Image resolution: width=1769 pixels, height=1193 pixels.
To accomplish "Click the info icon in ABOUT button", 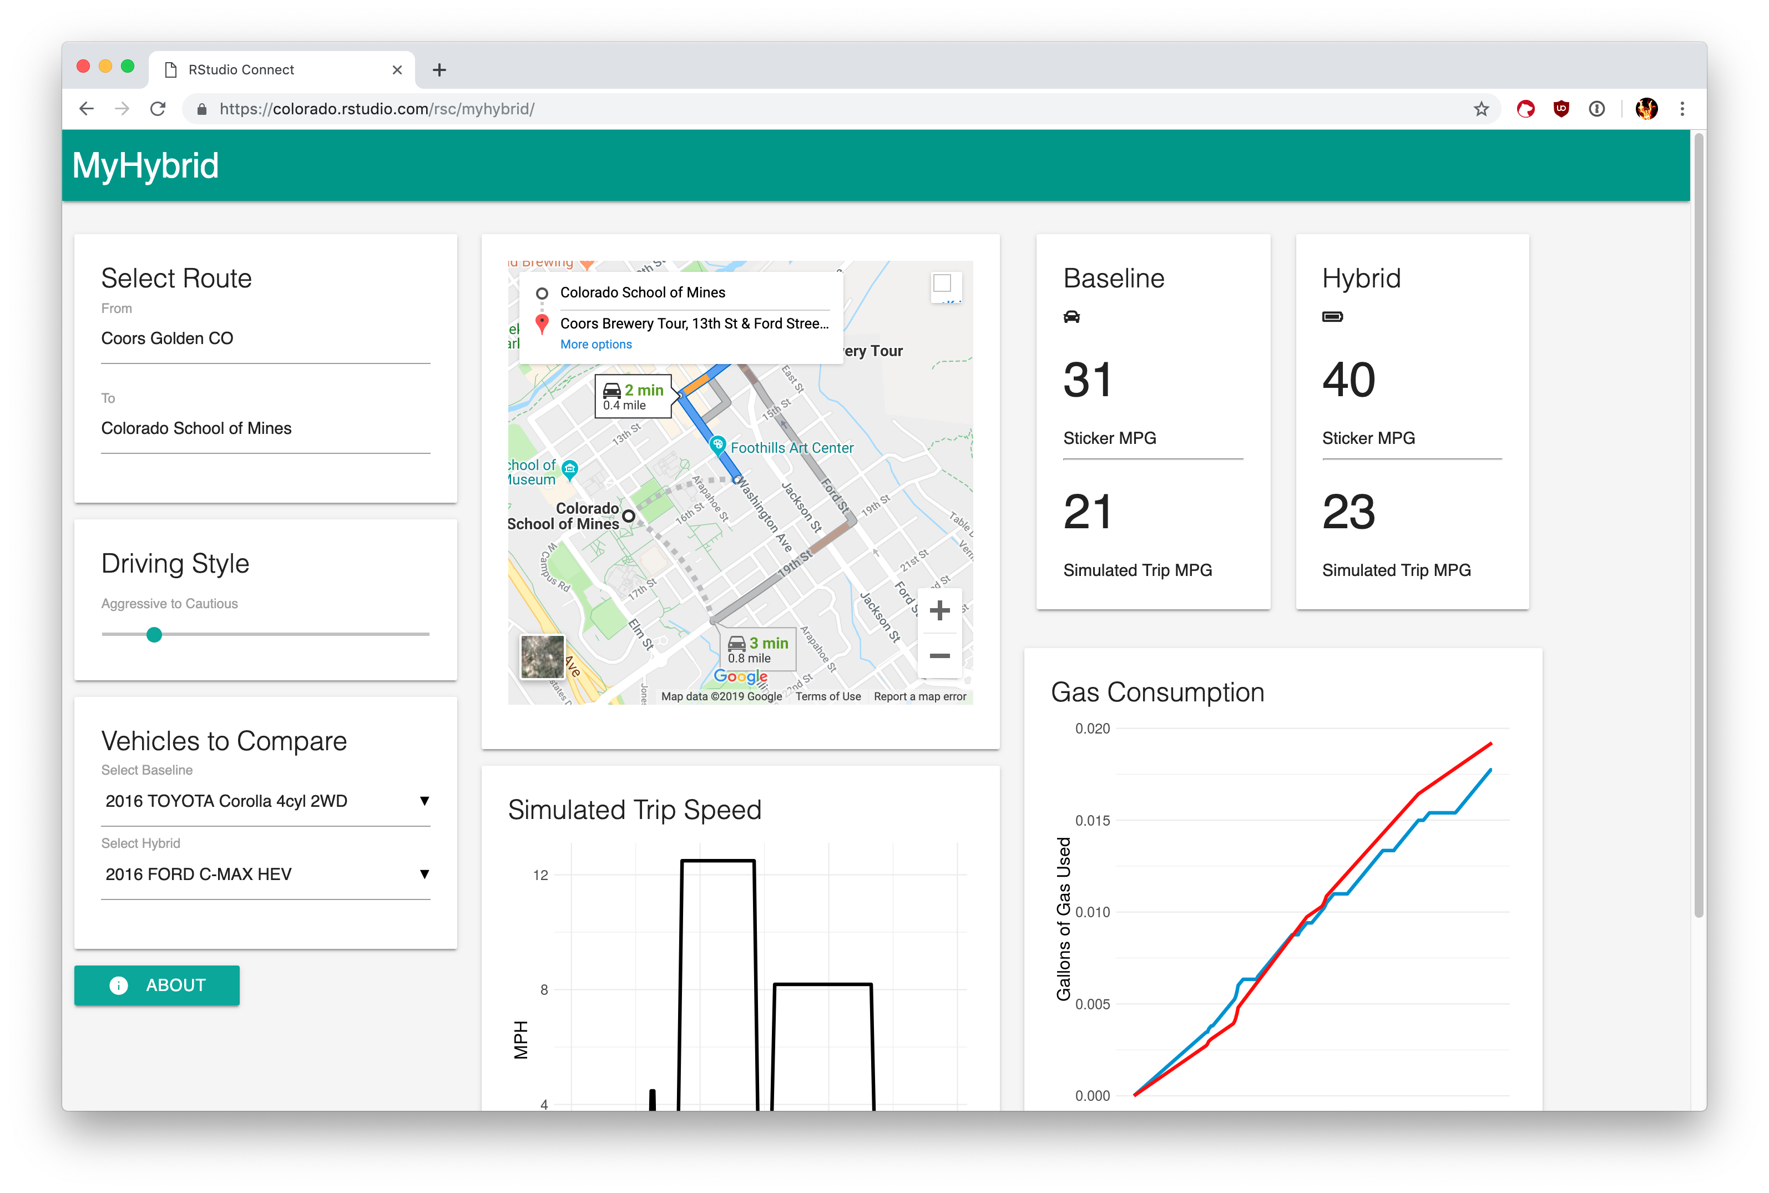I will [119, 985].
